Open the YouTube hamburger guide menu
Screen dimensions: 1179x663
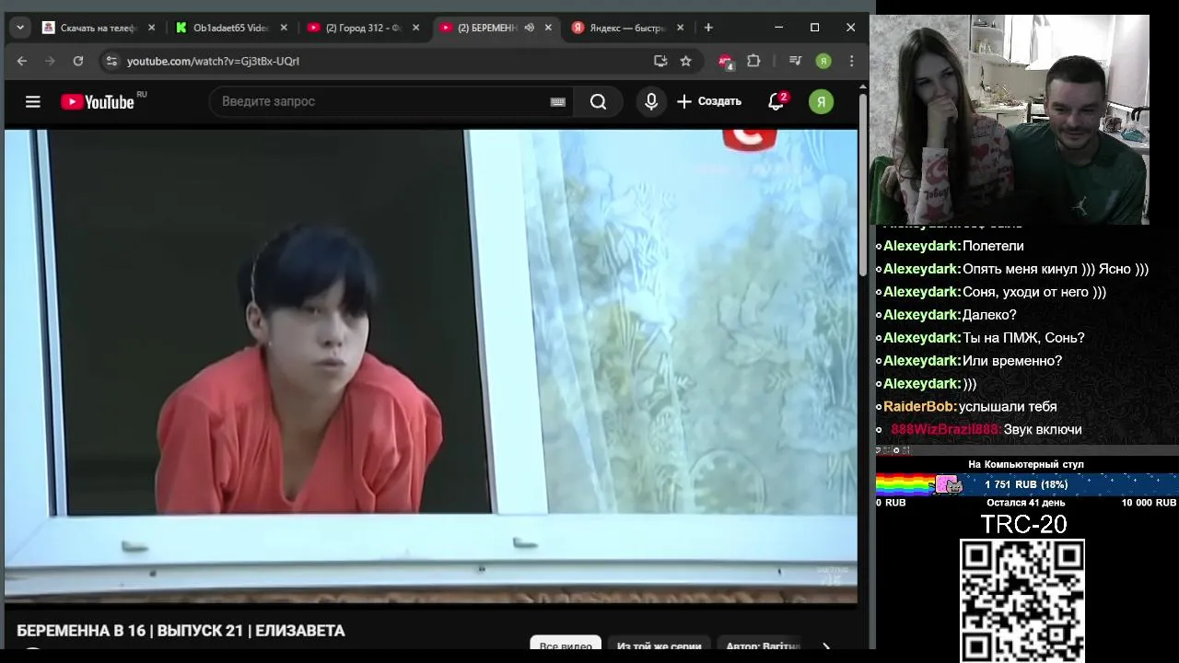click(33, 101)
